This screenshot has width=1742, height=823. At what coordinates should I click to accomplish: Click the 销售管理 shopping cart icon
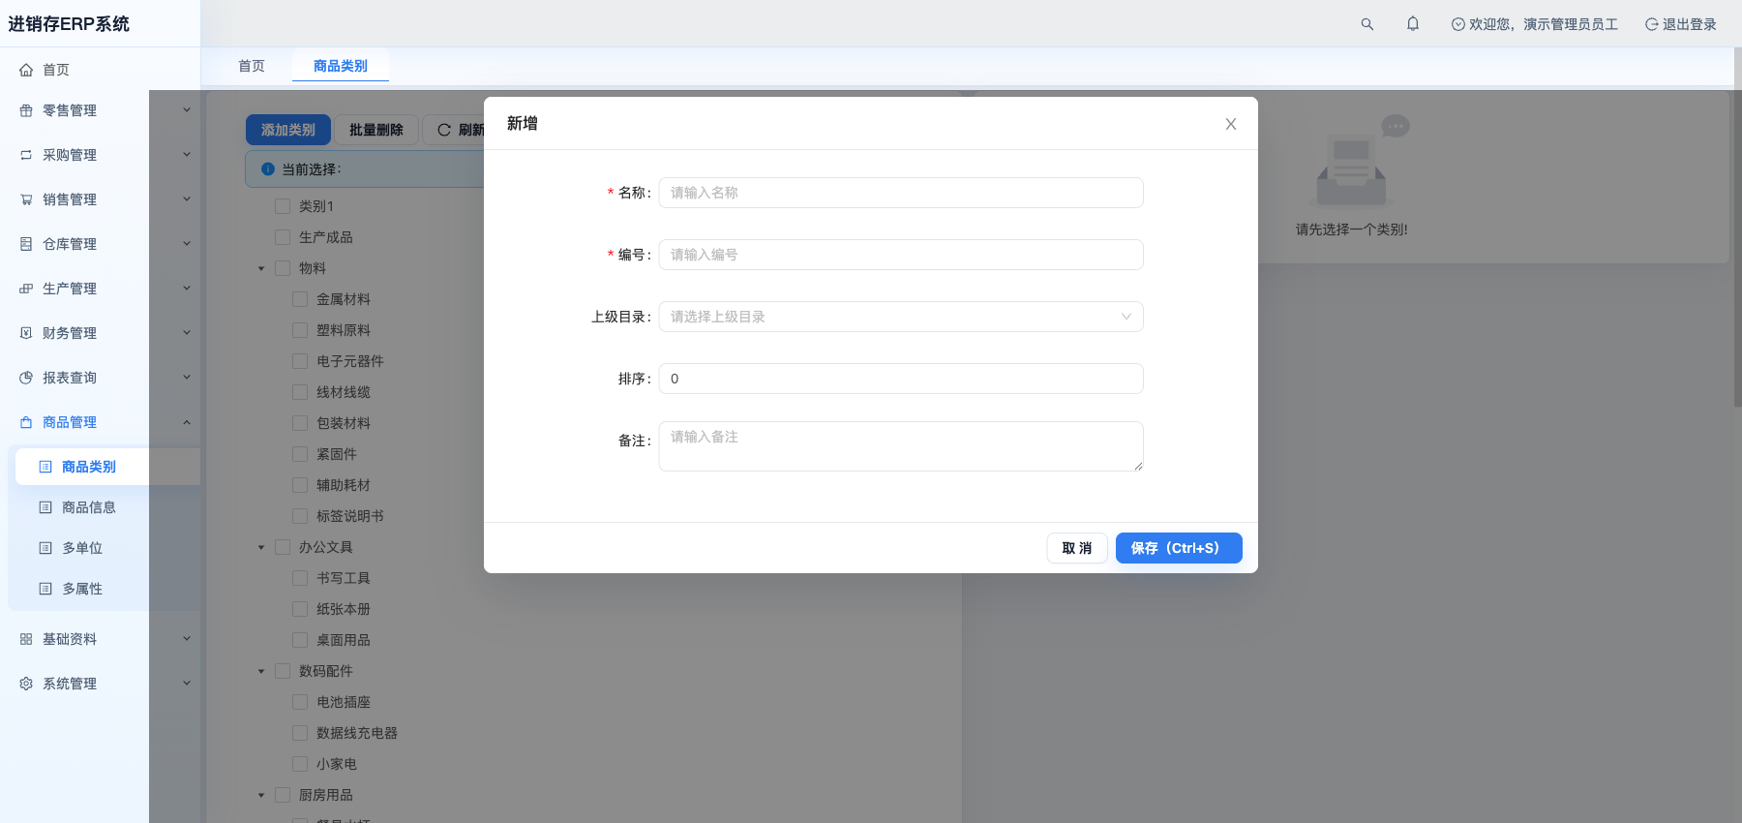pos(26,199)
